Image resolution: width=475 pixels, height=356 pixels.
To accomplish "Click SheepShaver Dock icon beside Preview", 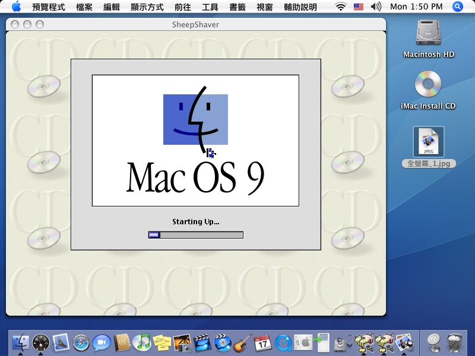I will (x=384, y=342).
